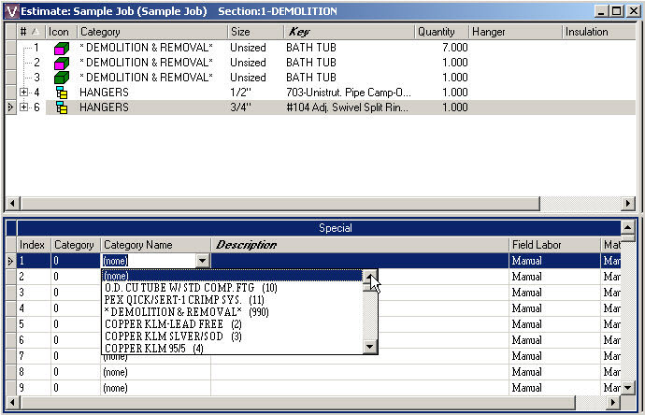Image resolution: width=645 pixels, height=415 pixels.
Task: Select COPPER KLM-LEAD FREE (2) from list
Action: coord(173,324)
